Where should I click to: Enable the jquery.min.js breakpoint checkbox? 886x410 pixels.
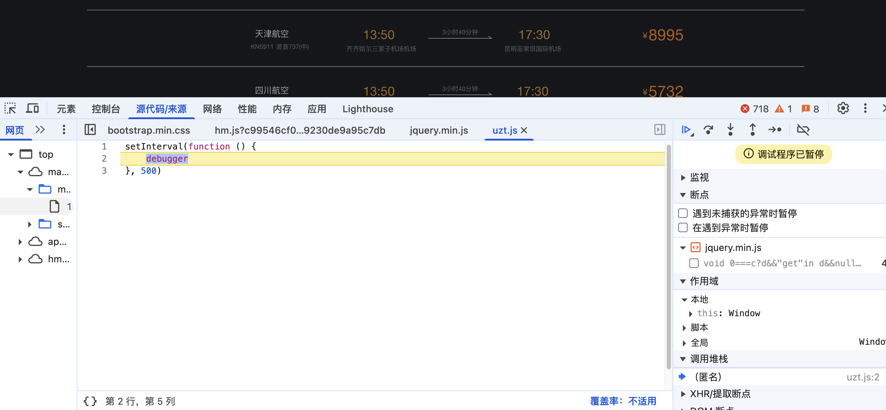click(x=694, y=263)
